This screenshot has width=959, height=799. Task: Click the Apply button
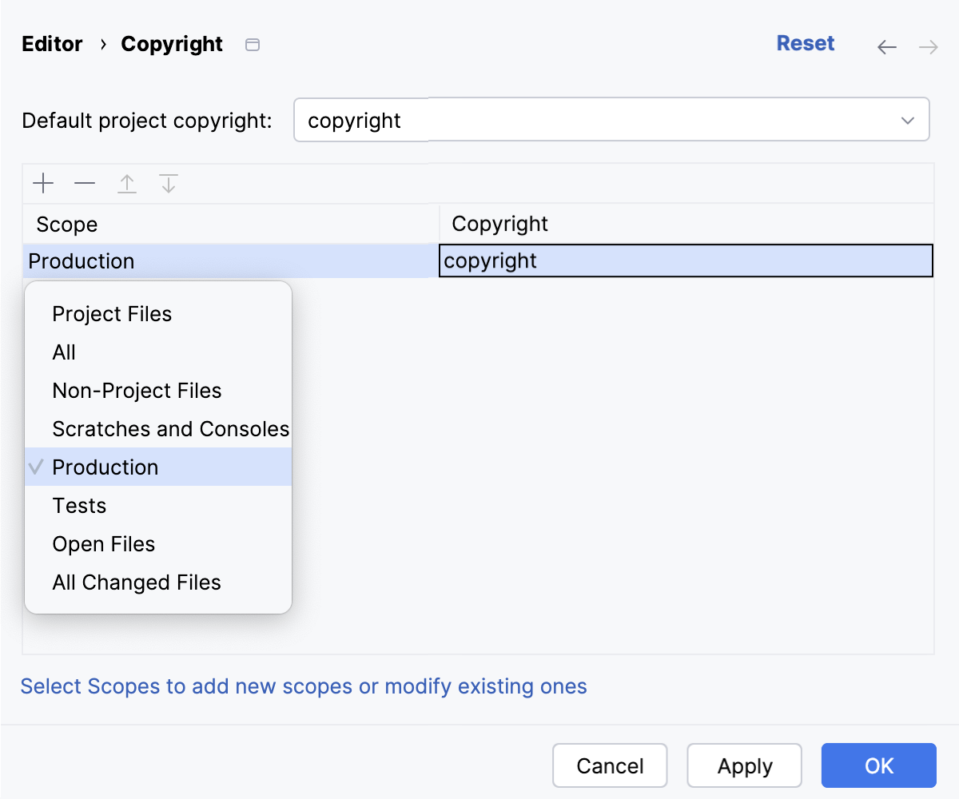(x=744, y=766)
